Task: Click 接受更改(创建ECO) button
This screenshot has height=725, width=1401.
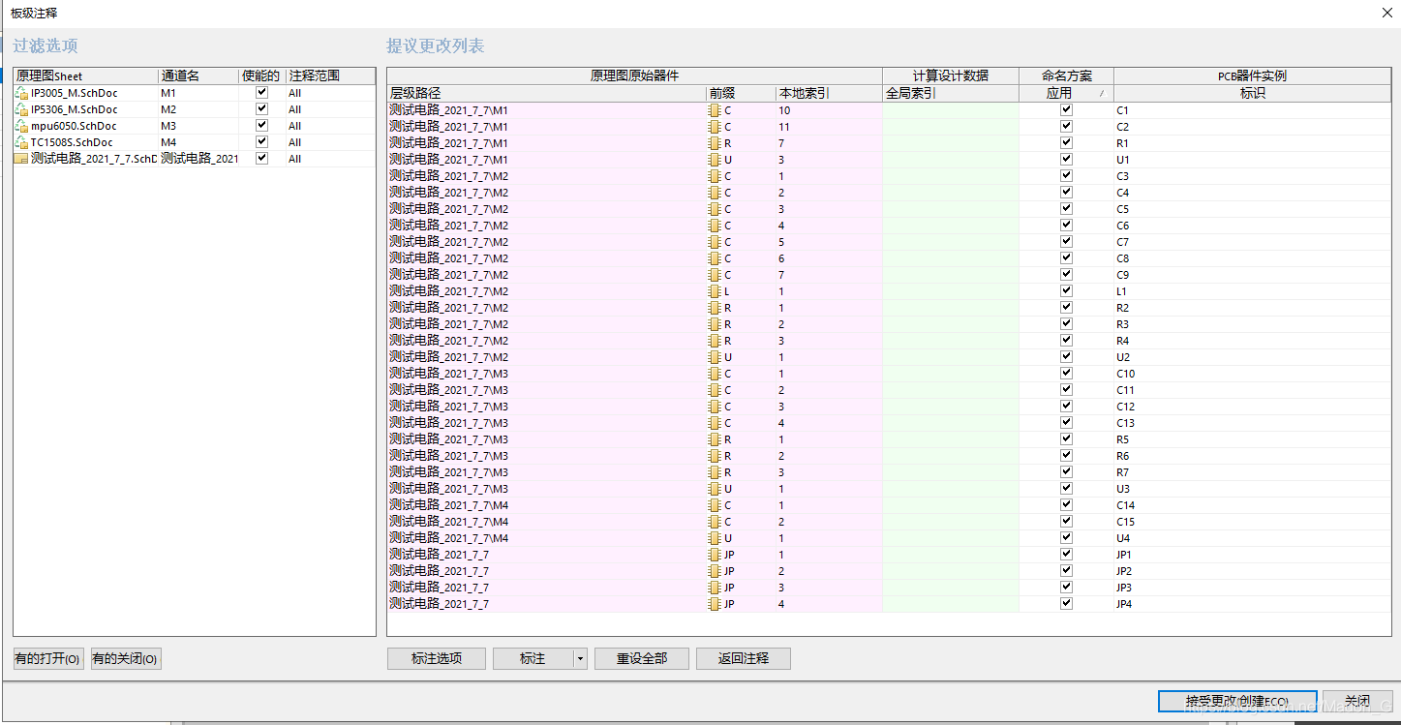Action: point(1237,702)
